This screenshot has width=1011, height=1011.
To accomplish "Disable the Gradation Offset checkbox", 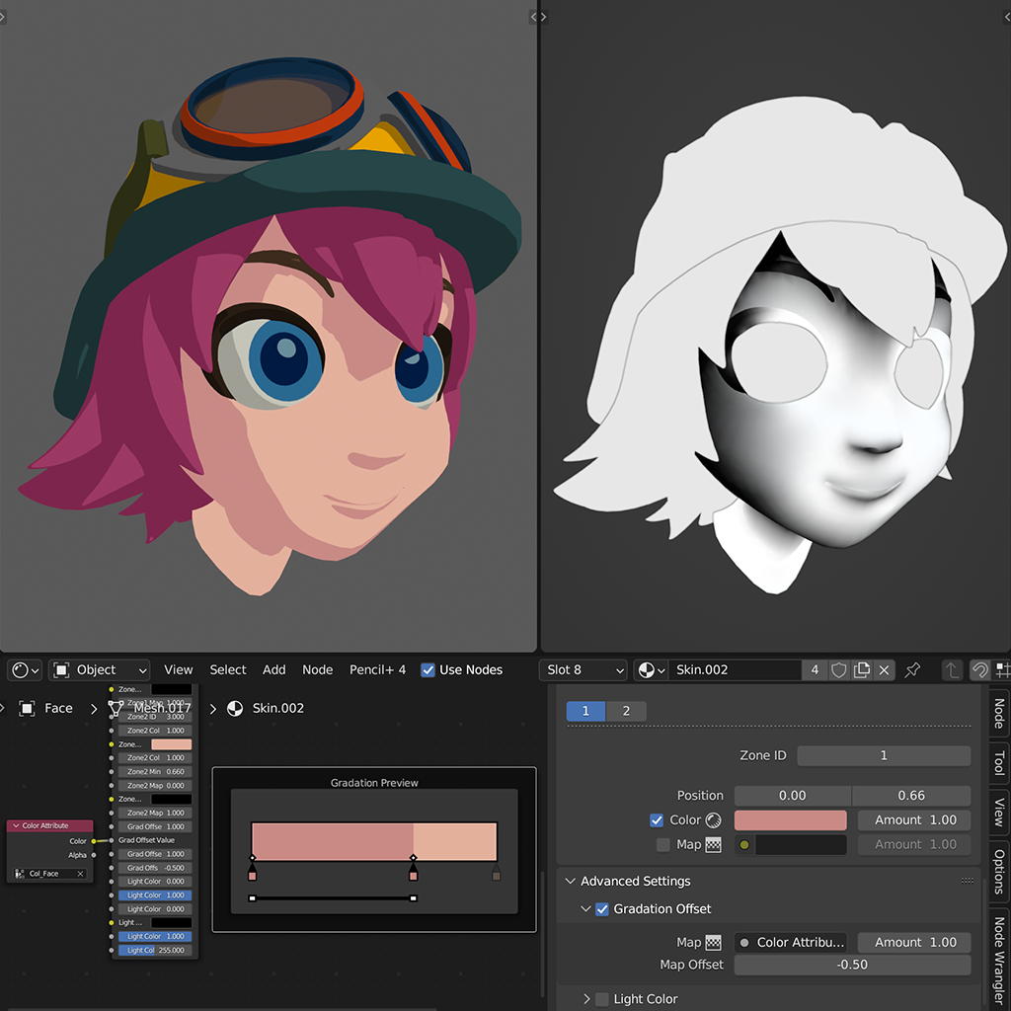I will (602, 909).
